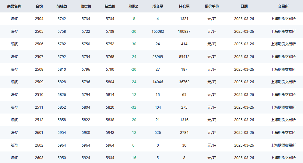Select the 日期 column header

[244, 6]
